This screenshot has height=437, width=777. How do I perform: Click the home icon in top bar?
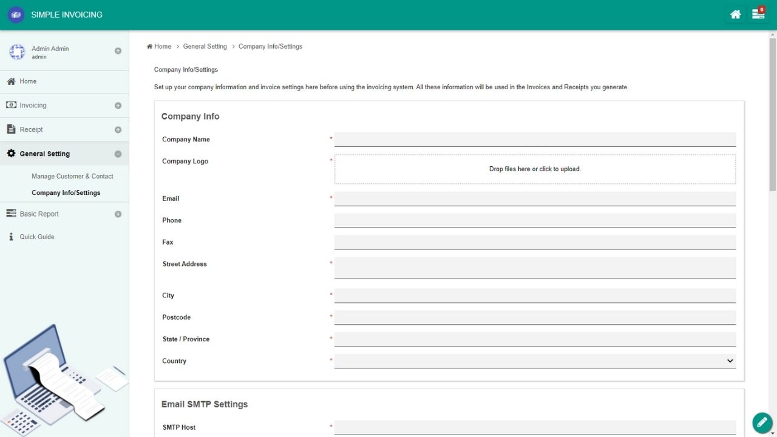[735, 15]
